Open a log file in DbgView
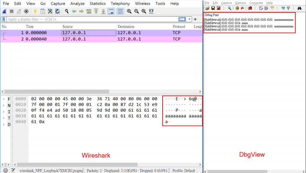The image size is (306, 173). (x=207, y=8)
